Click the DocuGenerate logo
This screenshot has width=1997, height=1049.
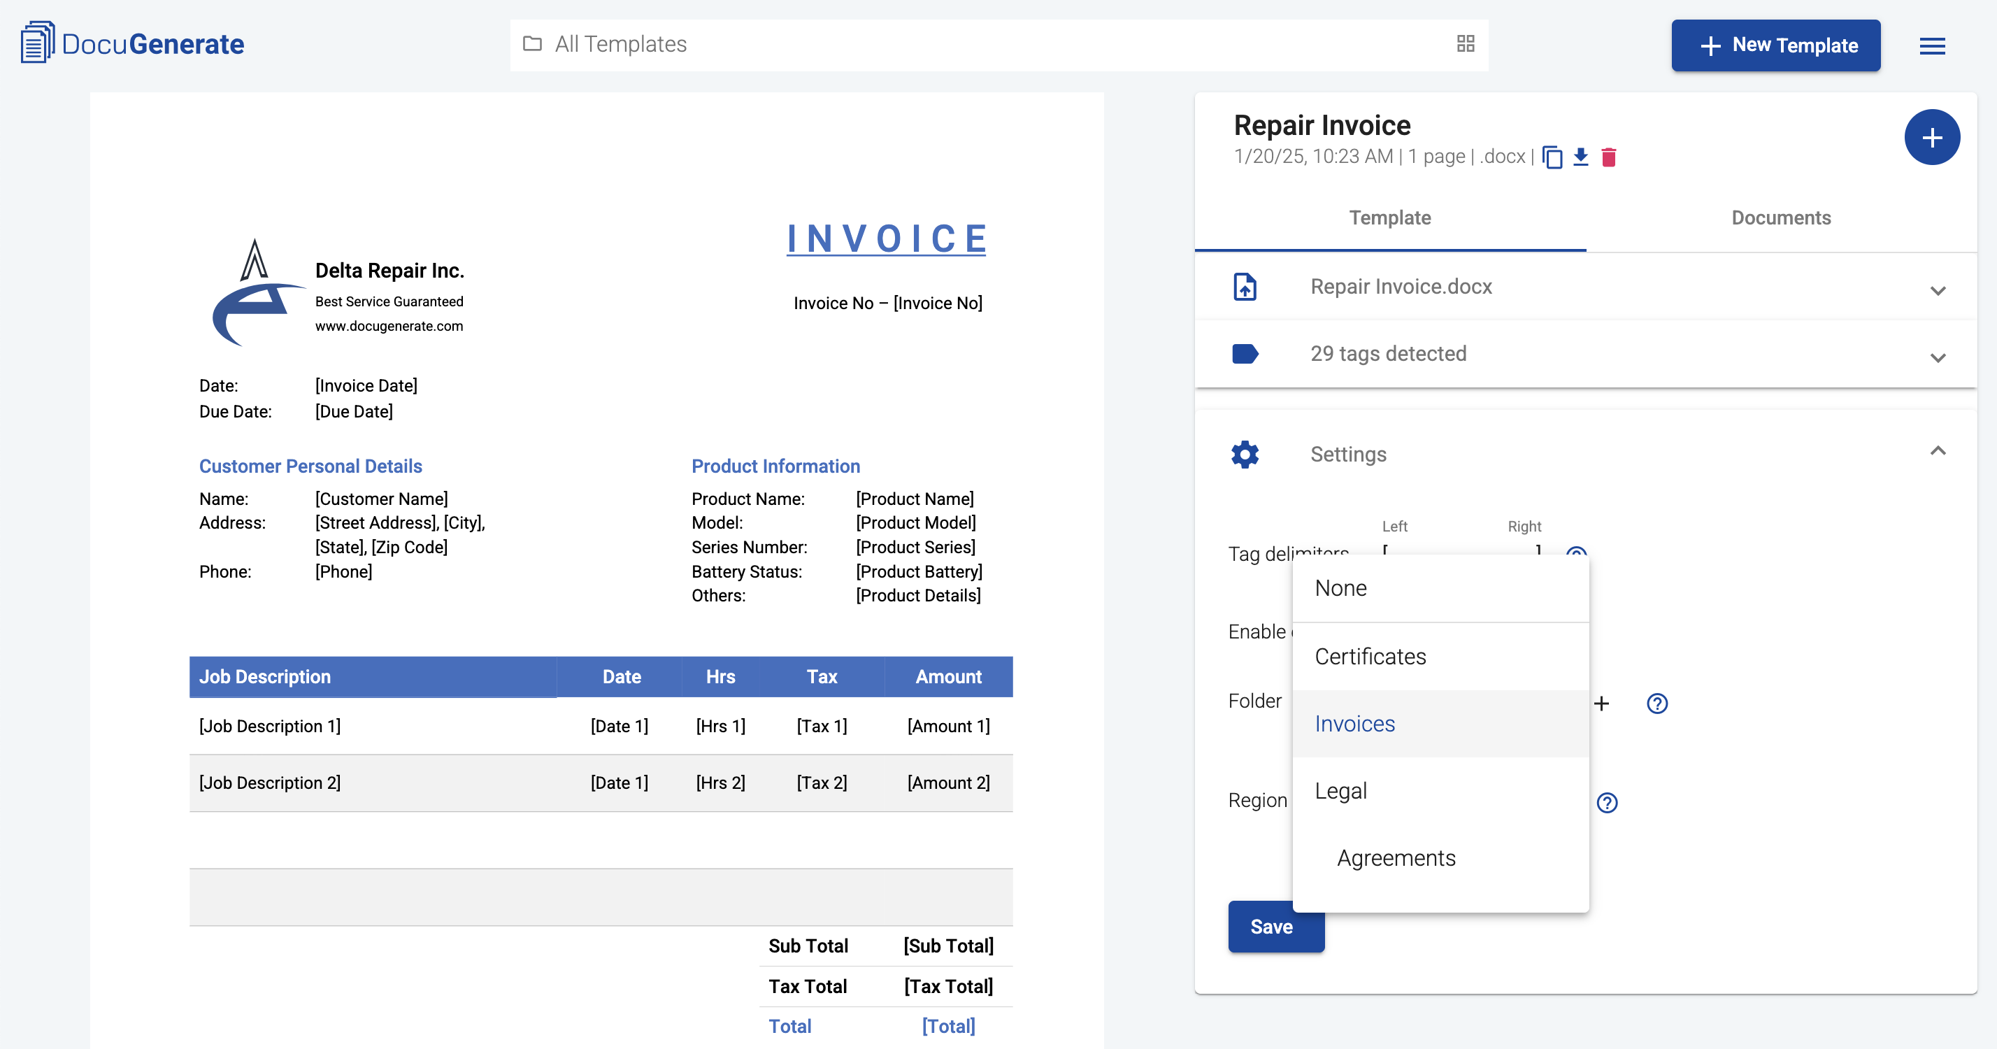click(x=131, y=43)
